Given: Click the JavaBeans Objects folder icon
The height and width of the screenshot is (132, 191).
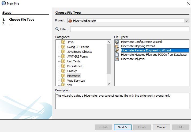Looking at the screenshot, I should tap(63, 52).
